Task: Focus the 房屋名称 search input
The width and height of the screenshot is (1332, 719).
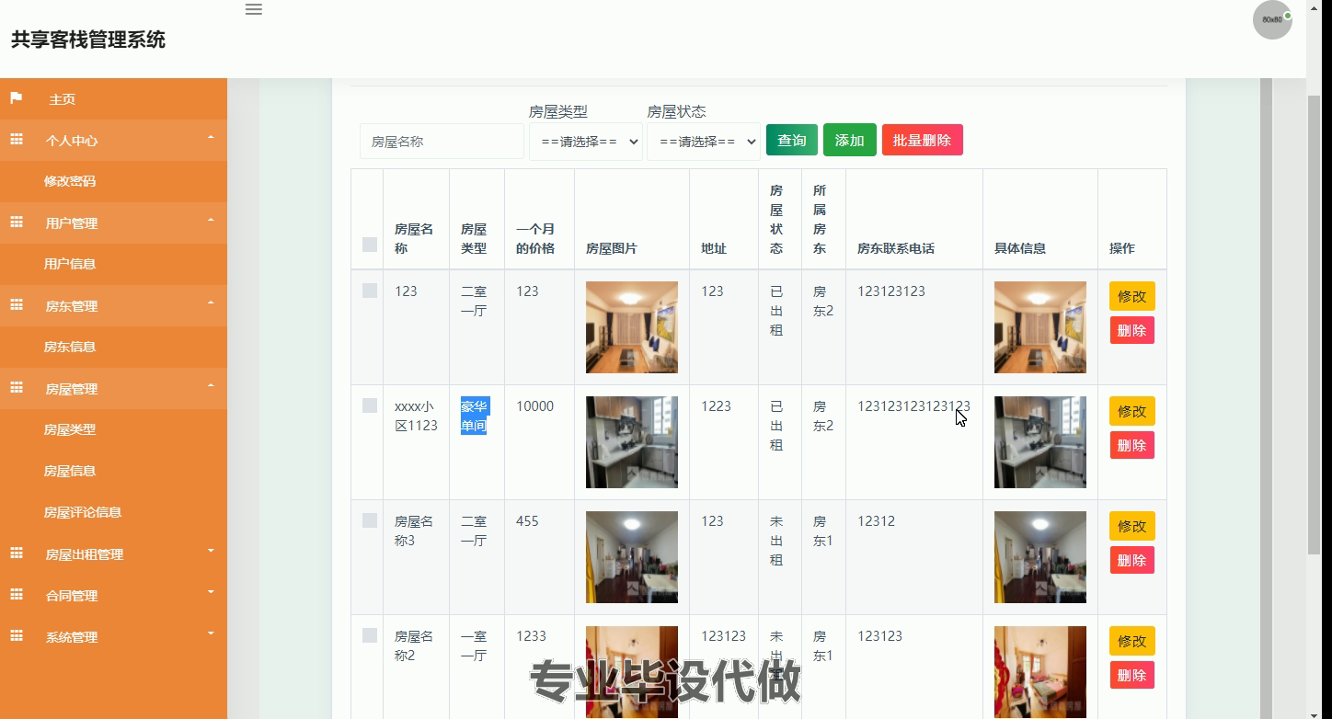Action: pyautogui.click(x=442, y=142)
